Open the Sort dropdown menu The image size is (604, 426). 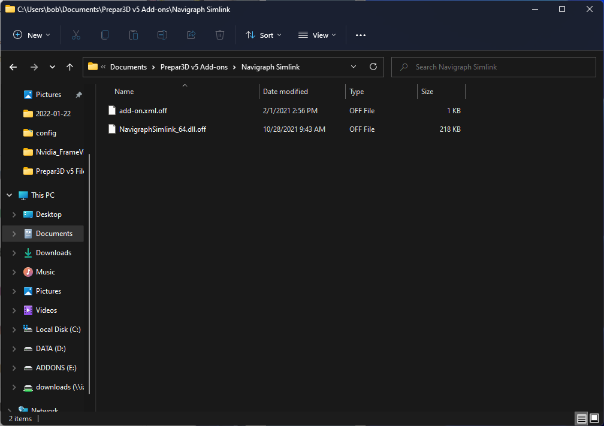click(264, 35)
